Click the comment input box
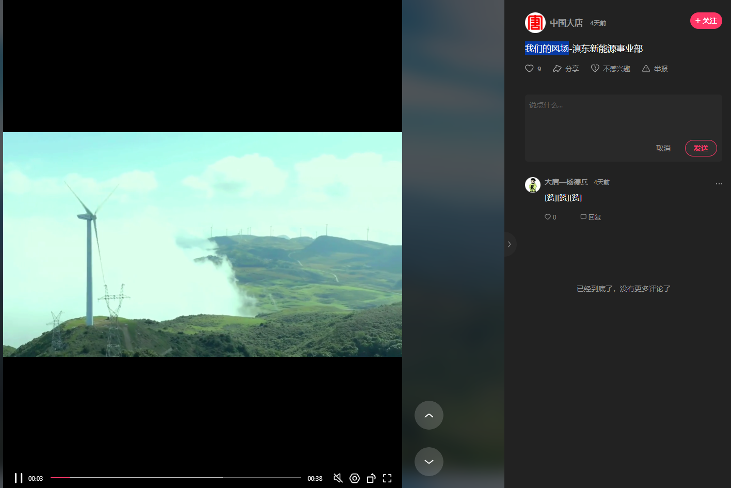731x488 pixels. pos(623,116)
